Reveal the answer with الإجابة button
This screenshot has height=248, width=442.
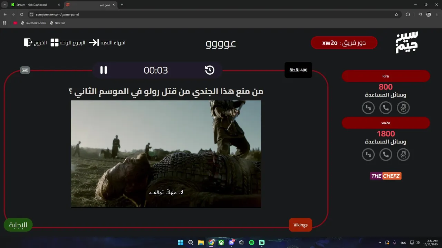(x=18, y=225)
